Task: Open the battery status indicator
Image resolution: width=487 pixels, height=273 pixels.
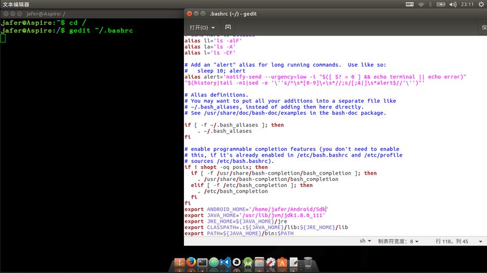Action: pos(441,4)
